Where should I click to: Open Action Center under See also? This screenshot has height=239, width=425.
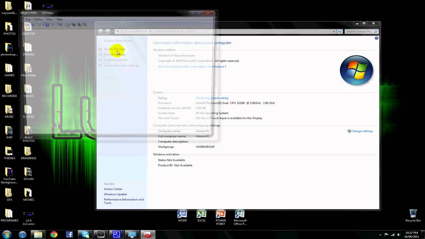click(113, 189)
